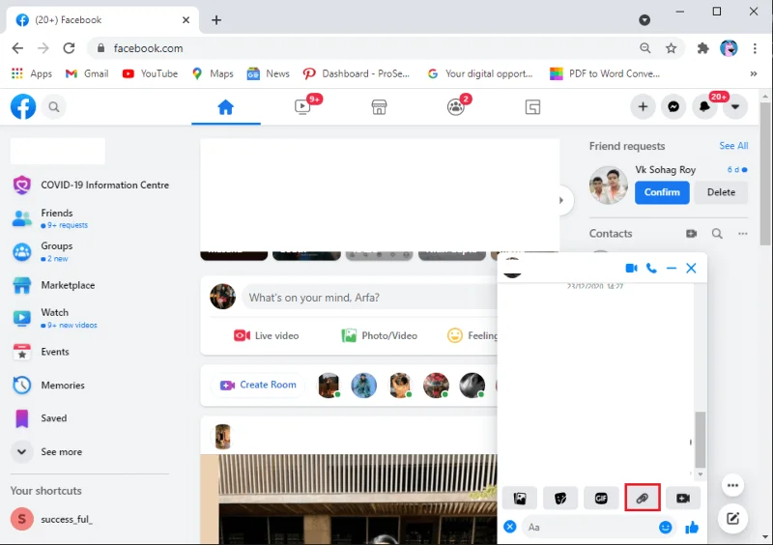Open Chrome extensions puzzle icon
This screenshot has height=545, width=773.
click(x=702, y=48)
